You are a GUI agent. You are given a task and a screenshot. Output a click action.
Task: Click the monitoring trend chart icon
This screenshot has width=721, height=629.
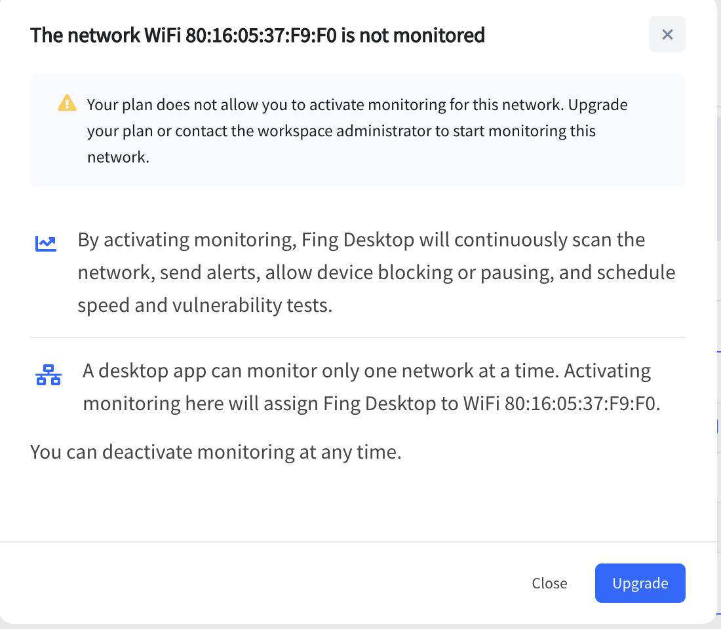point(46,244)
